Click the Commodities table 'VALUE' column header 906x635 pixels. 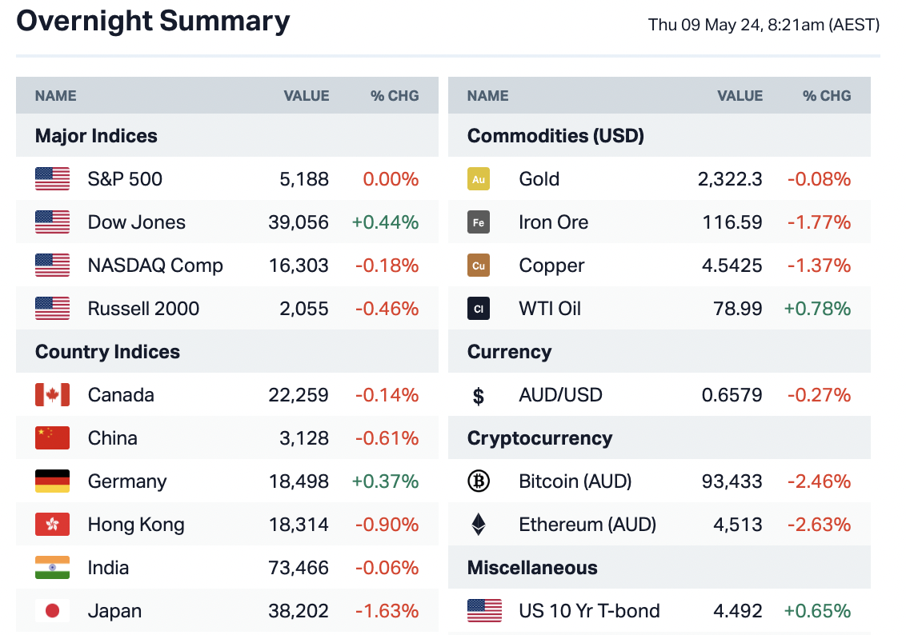click(x=740, y=96)
